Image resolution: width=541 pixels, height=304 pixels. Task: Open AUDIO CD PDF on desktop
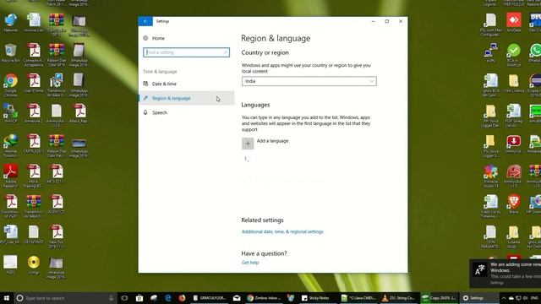[x=57, y=204]
